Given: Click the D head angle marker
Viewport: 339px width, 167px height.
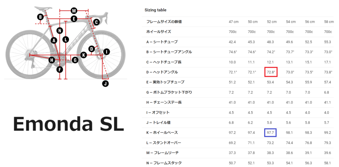Looking at the screenshot, I should tap(92, 49).
